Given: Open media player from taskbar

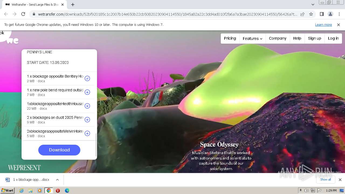Looking at the screenshot, I should click(x=40, y=190).
